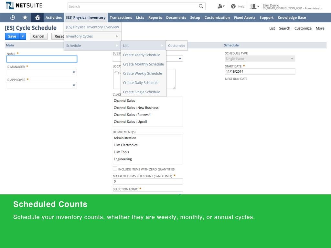The width and height of the screenshot is (331, 248).
Task: Click the Max # of Items field
Action: tap(148, 181)
